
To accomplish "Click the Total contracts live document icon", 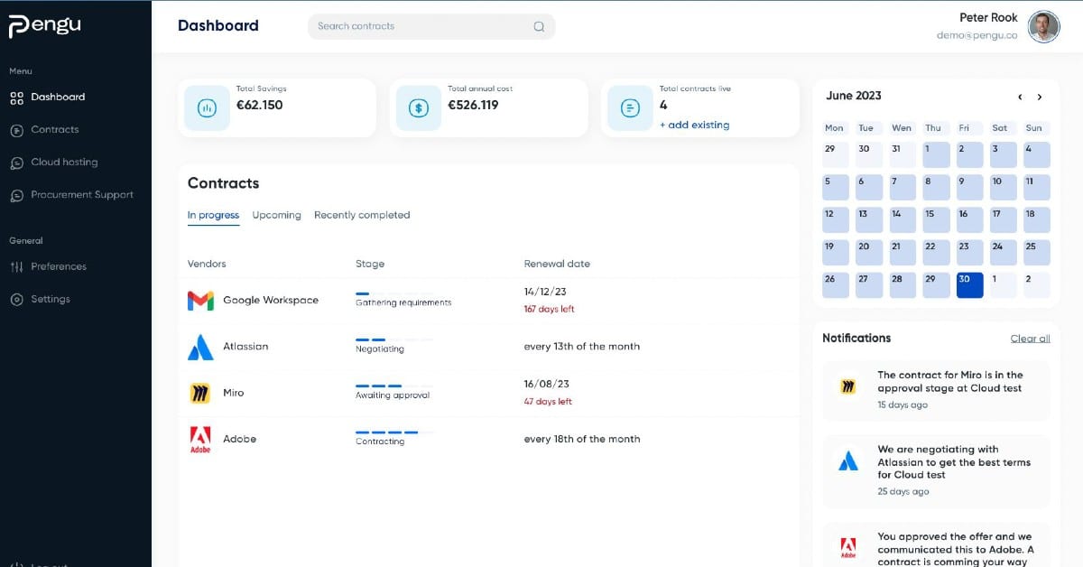I will (x=630, y=108).
